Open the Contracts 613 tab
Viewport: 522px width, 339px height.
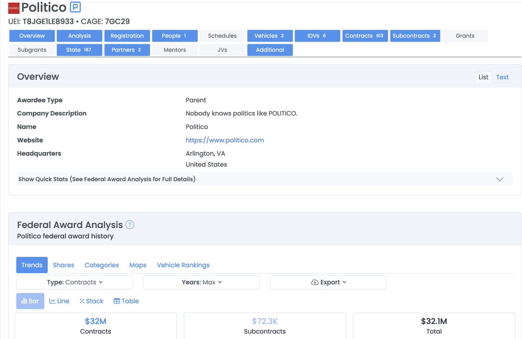365,36
